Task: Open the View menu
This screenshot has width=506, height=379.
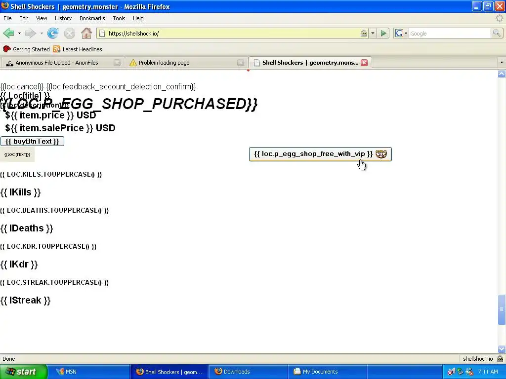Action: pyautogui.click(x=42, y=18)
